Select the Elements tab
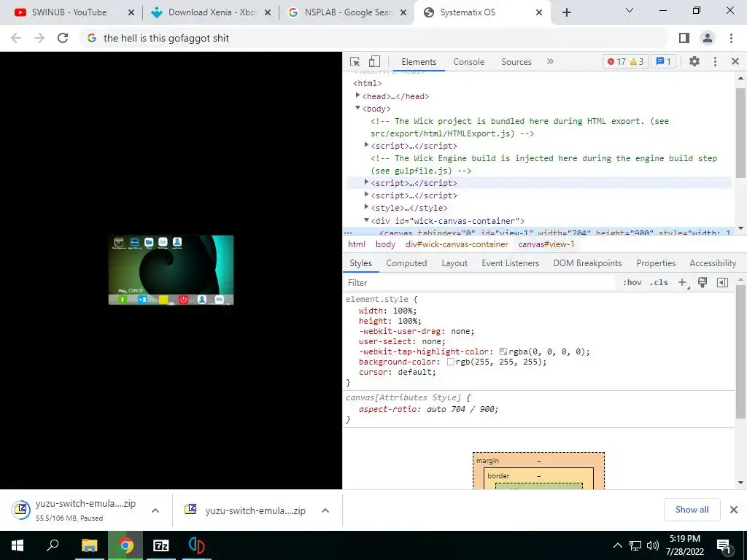Screen dimensions: 747x560 click(419, 62)
